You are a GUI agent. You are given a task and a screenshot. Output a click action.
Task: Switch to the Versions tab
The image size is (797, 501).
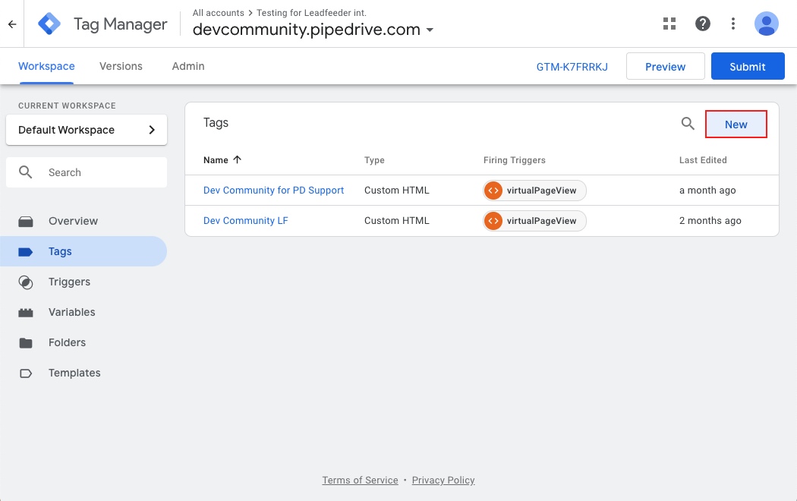tap(121, 67)
